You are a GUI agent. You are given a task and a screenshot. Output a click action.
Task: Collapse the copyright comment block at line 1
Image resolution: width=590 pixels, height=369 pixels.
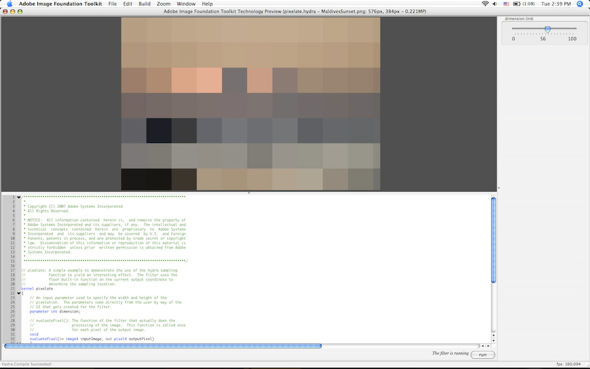[18, 197]
